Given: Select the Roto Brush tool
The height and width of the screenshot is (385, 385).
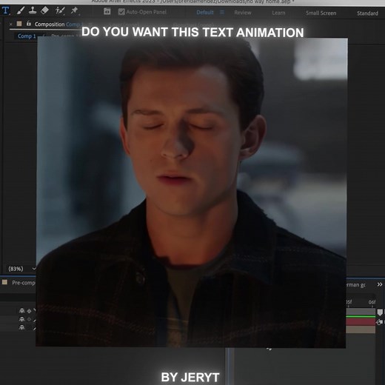Looking at the screenshot, I should [60, 10].
